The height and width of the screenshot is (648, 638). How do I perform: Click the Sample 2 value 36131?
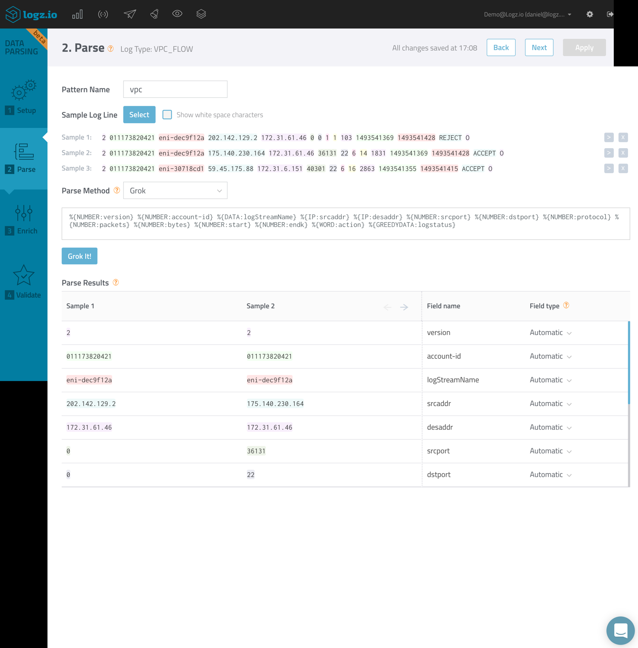(256, 451)
